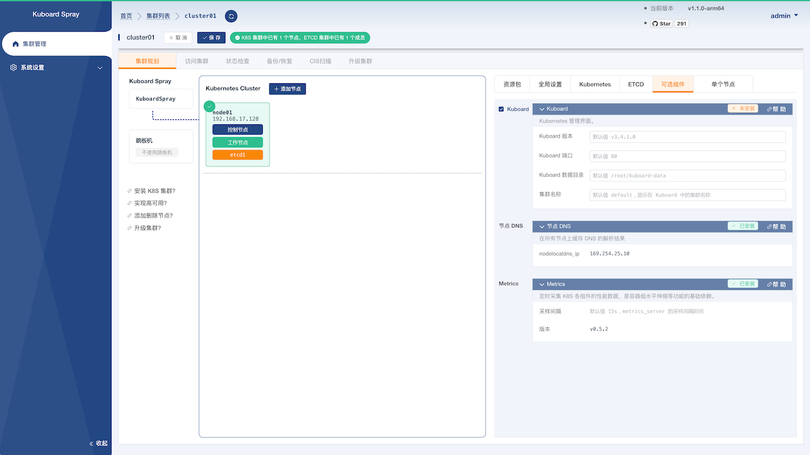Viewport: 810px width, 455px height.
Task: Focus the Kuboard 数据目录 input field
Action: coord(687,176)
